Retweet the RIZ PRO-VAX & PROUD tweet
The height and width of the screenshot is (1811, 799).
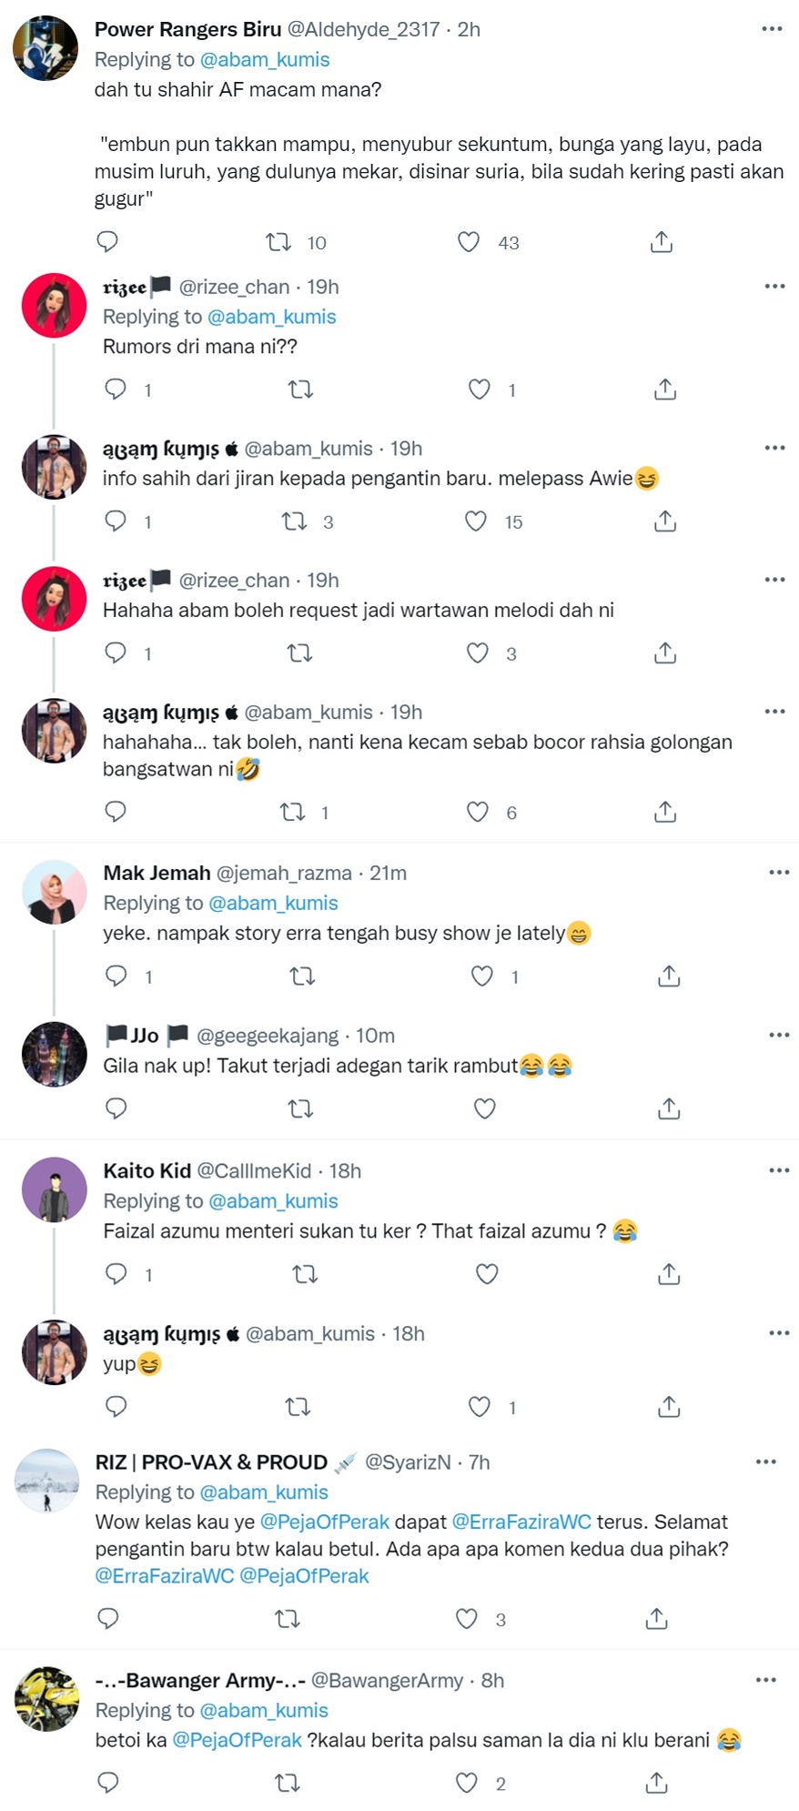coord(288,1619)
